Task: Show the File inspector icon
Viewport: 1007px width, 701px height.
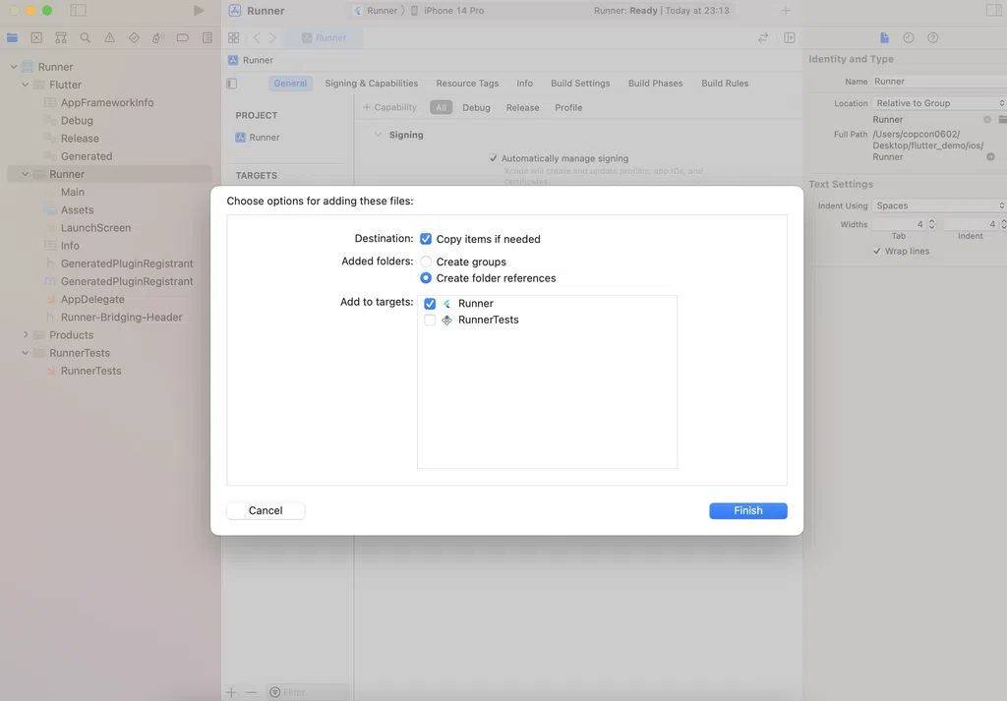Action: (884, 38)
